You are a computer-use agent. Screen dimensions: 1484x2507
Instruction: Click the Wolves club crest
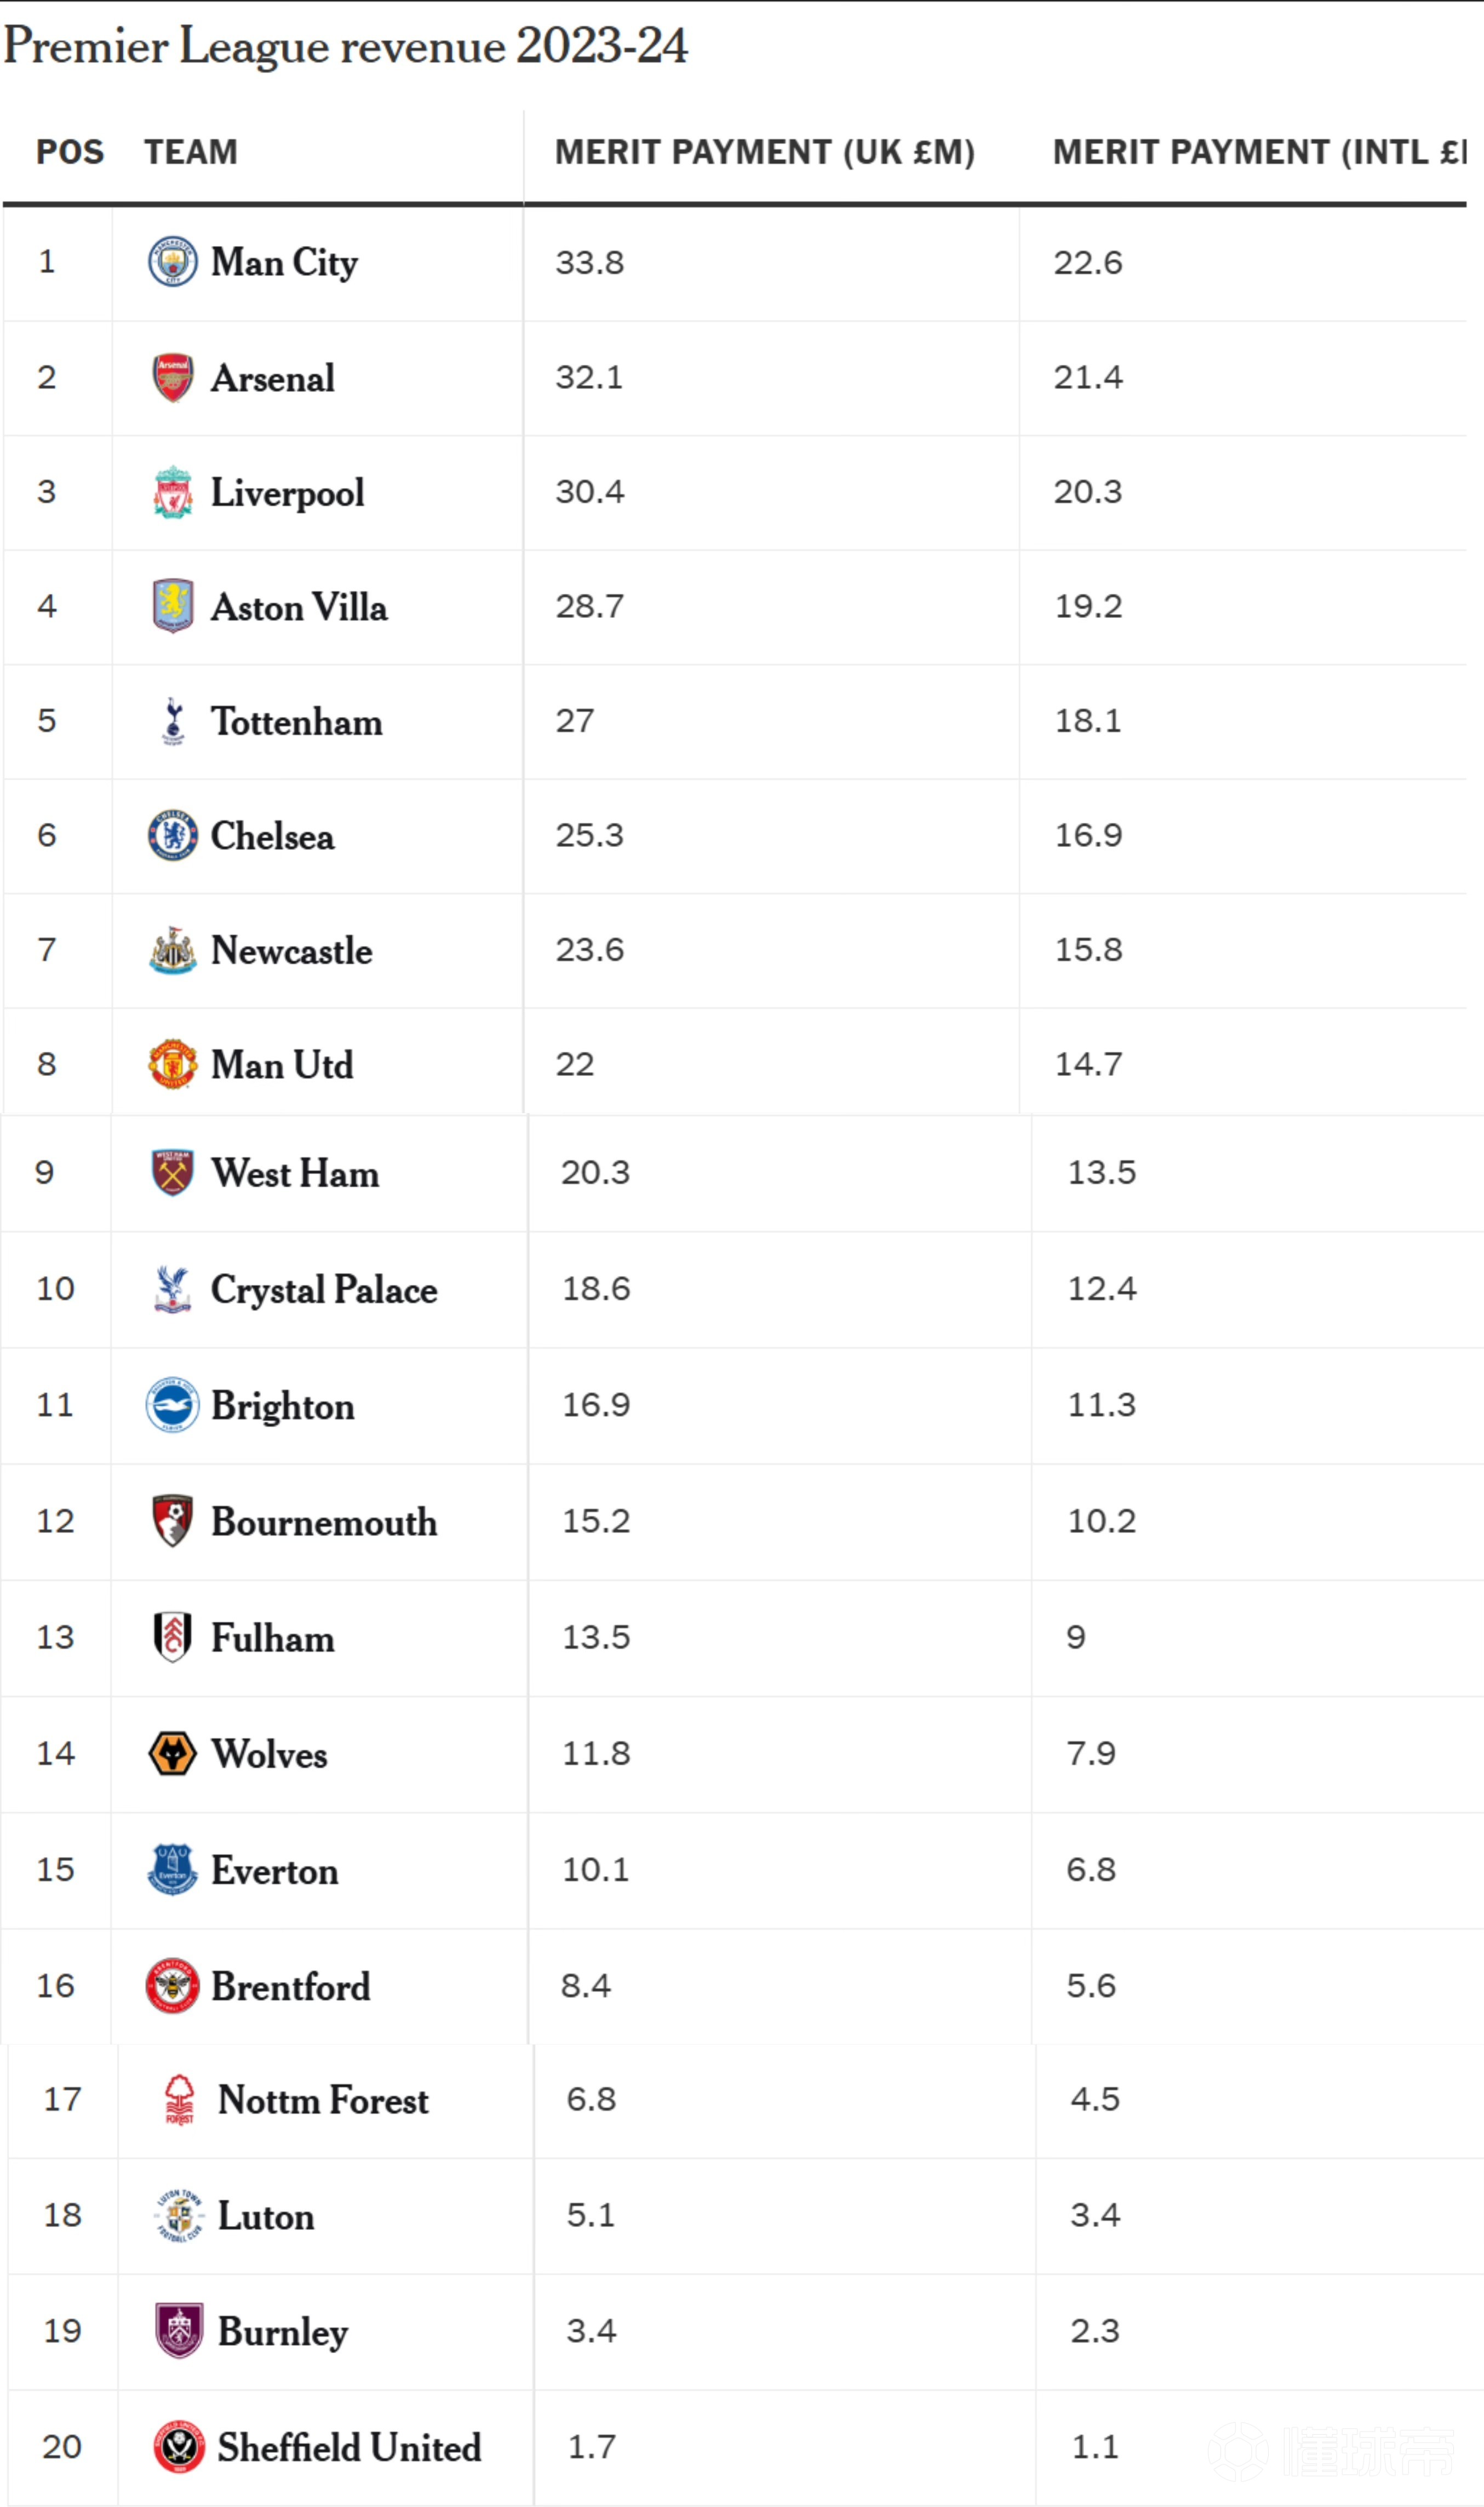172,1754
